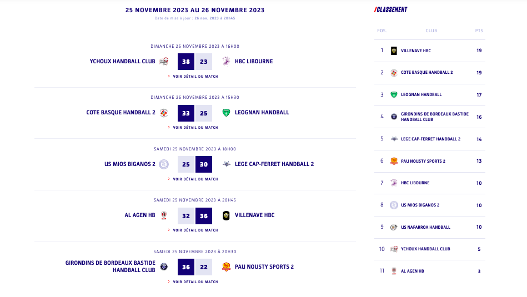The height and width of the screenshot is (297, 527).
Task: Open match details for Cote Basque vs Leognan
Action: (195, 128)
